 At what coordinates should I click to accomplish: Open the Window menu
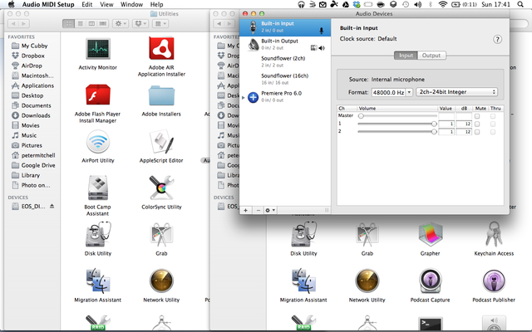[x=131, y=4]
